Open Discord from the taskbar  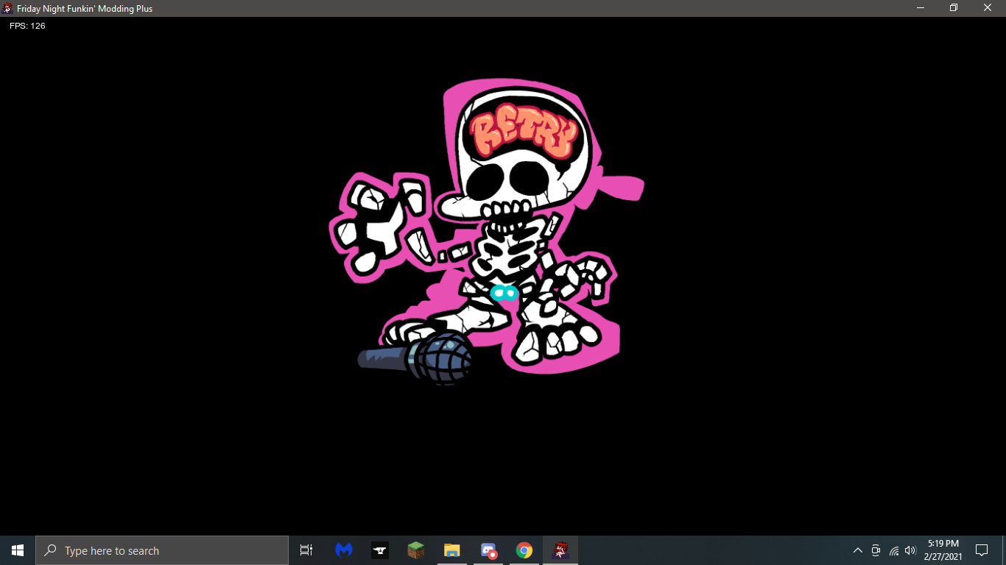coord(488,550)
